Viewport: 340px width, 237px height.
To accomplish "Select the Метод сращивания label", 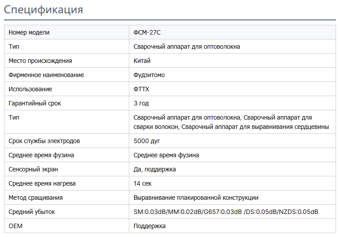I will tap(35, 198).
